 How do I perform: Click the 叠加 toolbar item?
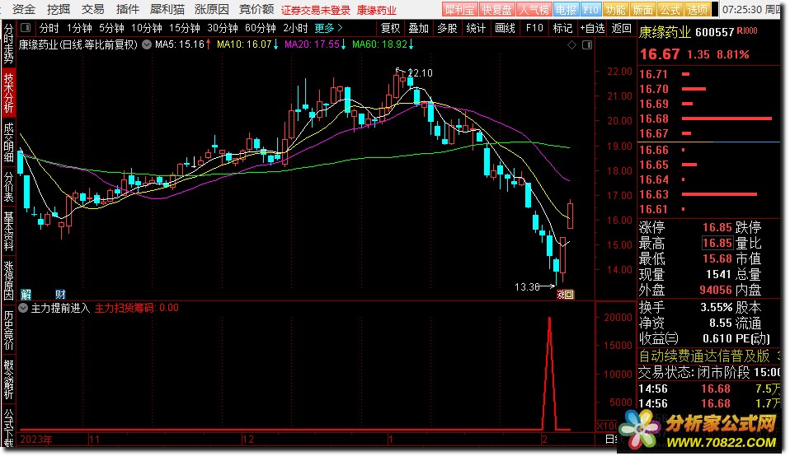tap(418, 28)
